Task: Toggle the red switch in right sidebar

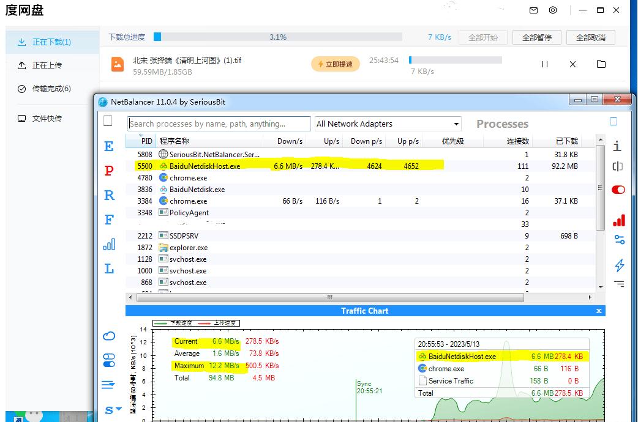Action: [618, 190]
